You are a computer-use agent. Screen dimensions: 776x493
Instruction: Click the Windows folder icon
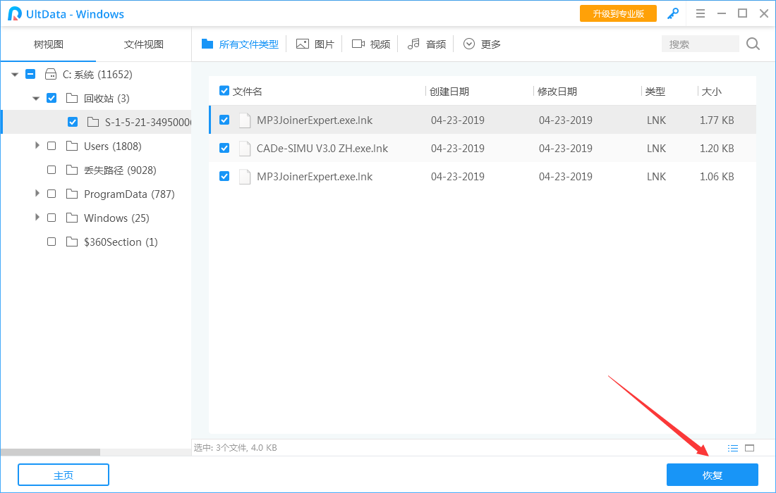coord(72,218)
